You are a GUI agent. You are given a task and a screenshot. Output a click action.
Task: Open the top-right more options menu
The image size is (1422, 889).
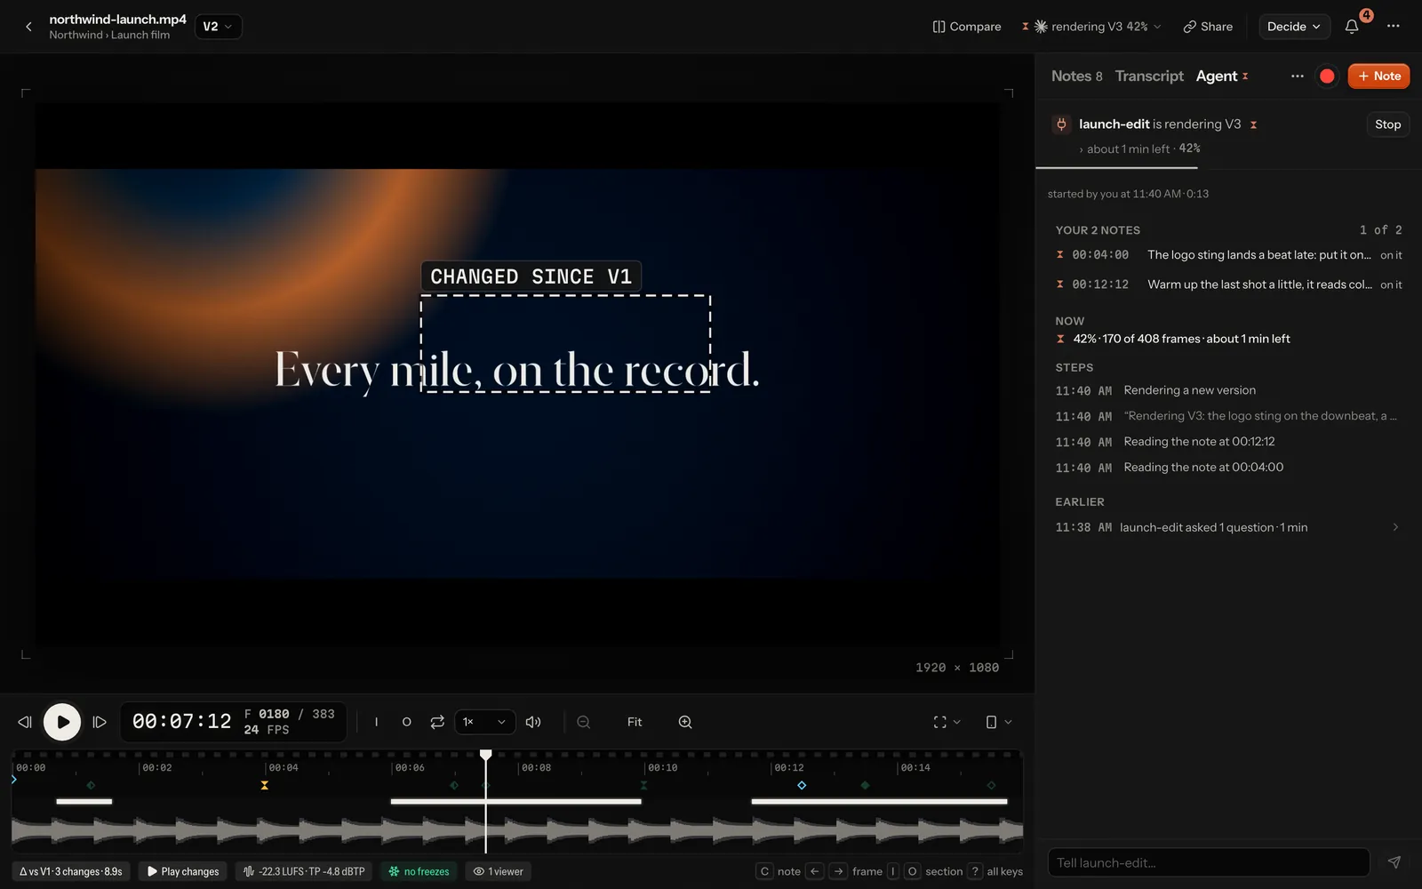[1394, 27]
